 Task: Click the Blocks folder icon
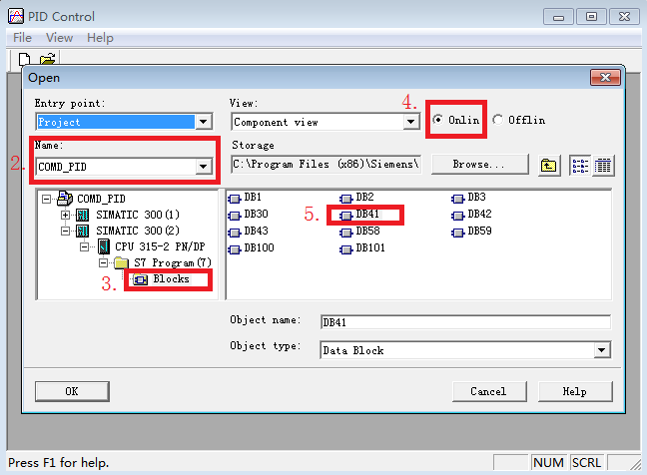(141, 280)
